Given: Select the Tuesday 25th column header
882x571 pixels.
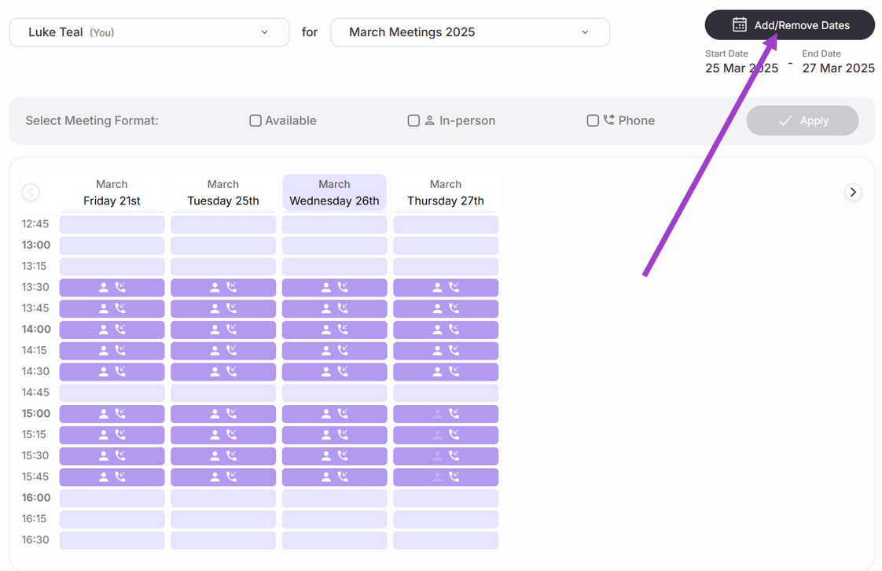Looking at the screenshot, I should point(223,193).
